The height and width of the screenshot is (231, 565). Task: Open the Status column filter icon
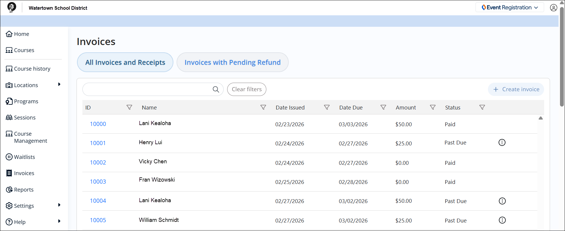(482, 107)
